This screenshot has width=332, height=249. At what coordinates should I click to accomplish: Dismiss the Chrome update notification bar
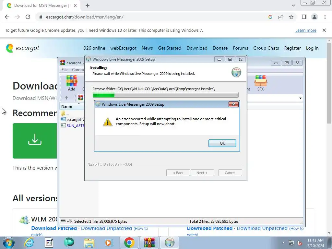point(324,30)
